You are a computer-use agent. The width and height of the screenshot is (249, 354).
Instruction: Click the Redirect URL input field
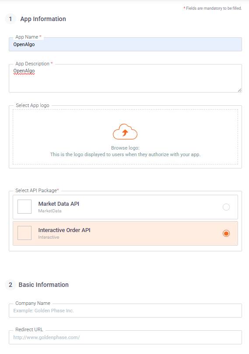126,337
